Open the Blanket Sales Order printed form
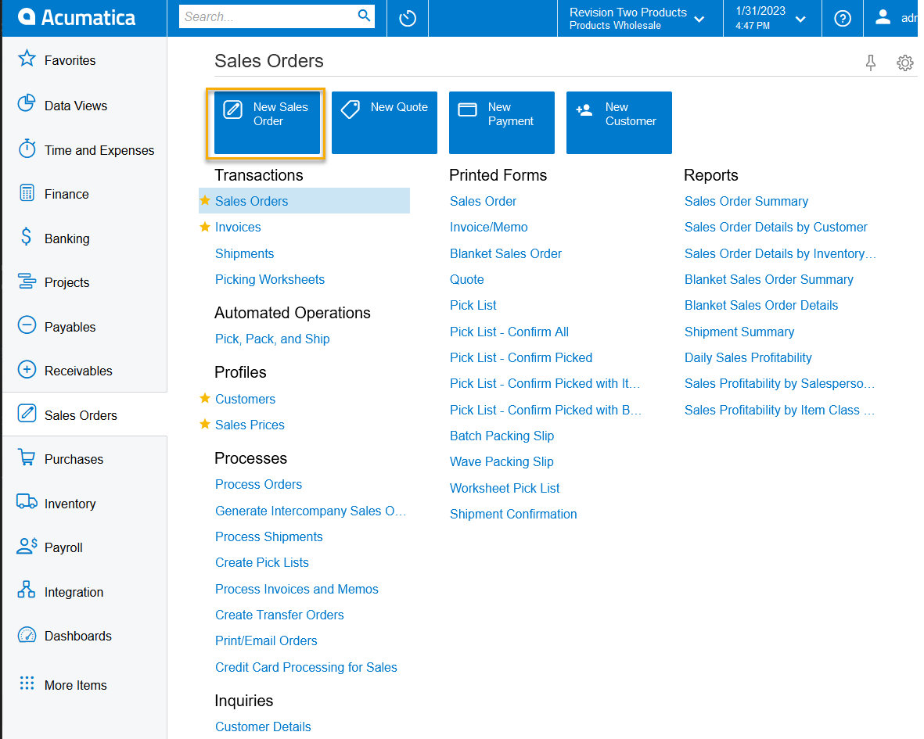The height and width of the screenshot is (739, 924). [505, 254]
